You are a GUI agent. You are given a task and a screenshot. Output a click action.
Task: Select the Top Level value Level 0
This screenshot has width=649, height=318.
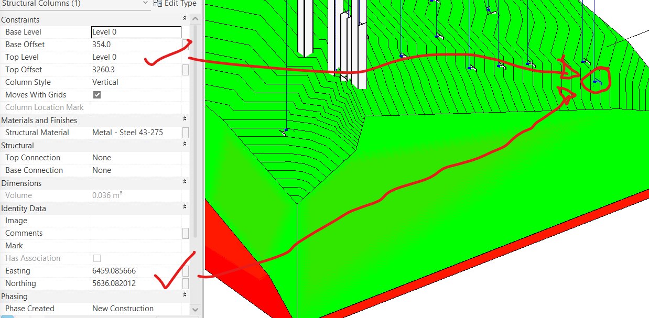click(104, 57)
